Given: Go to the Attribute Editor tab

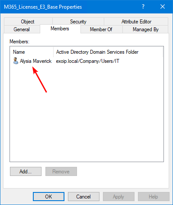Looking at the screenshot, I should coord(136,22).
